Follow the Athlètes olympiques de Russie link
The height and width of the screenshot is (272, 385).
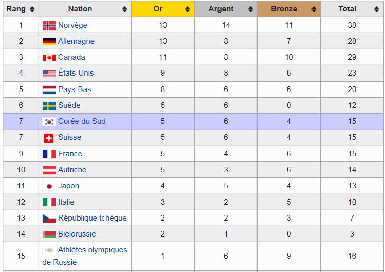coord(93,250)
